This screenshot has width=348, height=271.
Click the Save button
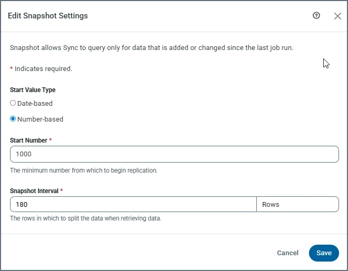324,253
